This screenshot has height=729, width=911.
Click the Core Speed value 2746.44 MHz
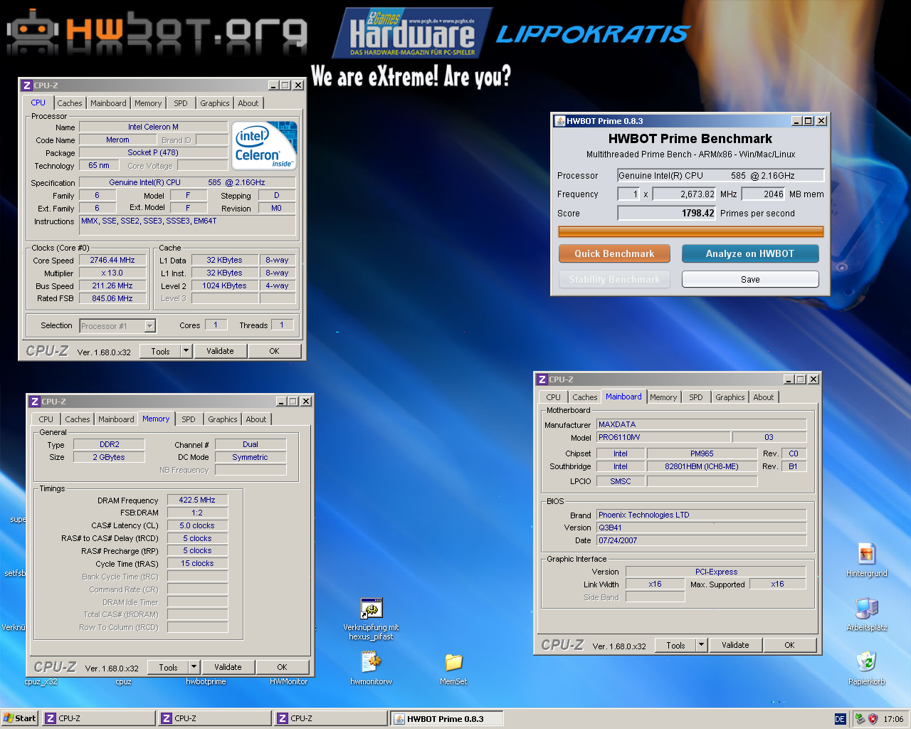(112, 261)
